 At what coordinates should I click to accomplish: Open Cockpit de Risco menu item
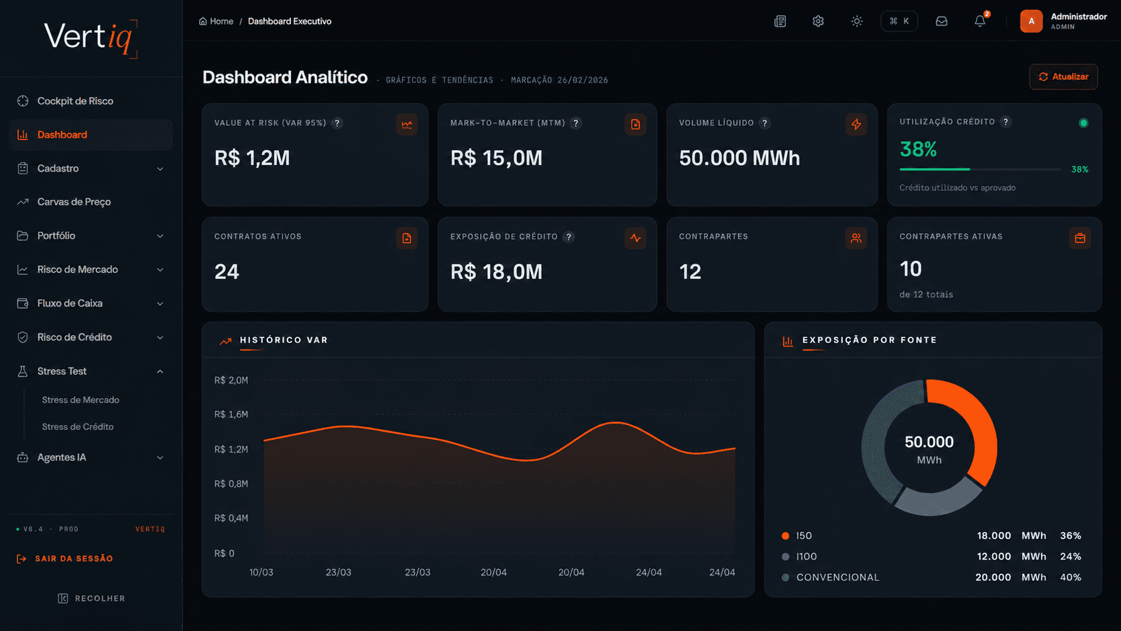tap(91, 101)
